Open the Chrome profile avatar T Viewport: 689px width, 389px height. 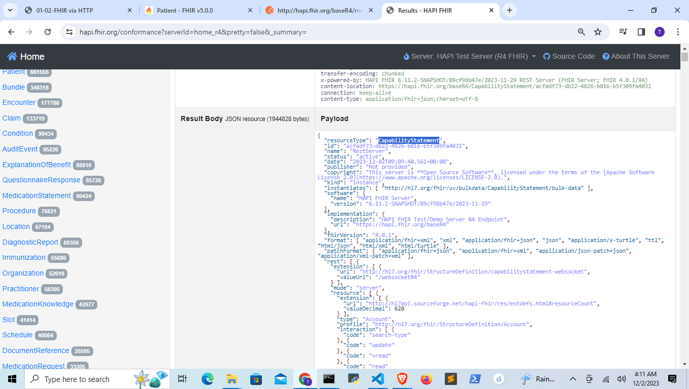(659, 32)
